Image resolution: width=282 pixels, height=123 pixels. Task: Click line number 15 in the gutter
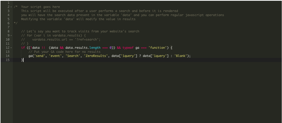pyautogui.click(x=7, y=60)
